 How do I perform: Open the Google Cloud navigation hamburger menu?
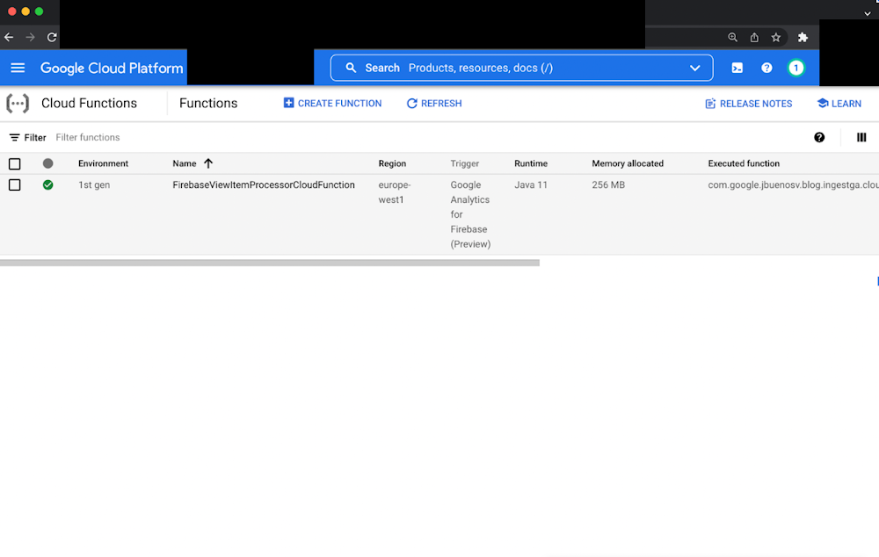[18, 68]
